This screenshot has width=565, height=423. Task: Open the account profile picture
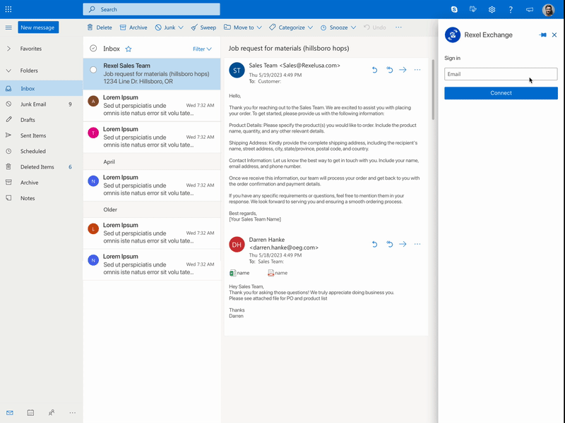549,10
